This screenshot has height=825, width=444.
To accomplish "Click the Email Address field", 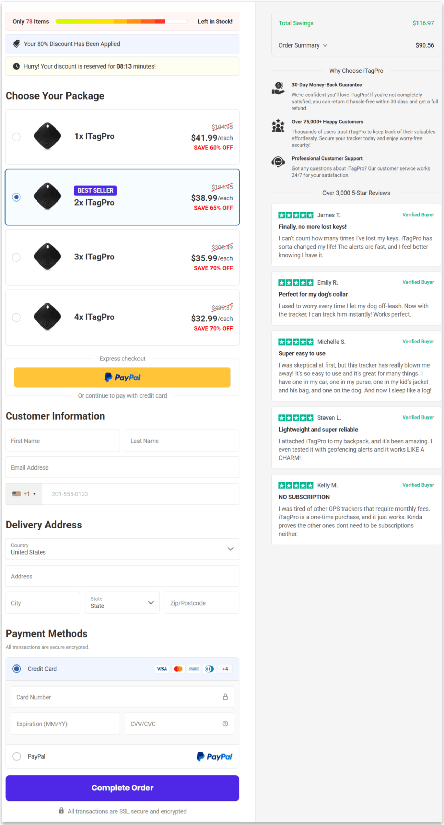I will [122, 467].
